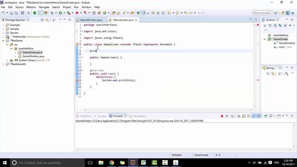Click the Task View taskbar icon
The image size is (297, 167).
[90, 163]
